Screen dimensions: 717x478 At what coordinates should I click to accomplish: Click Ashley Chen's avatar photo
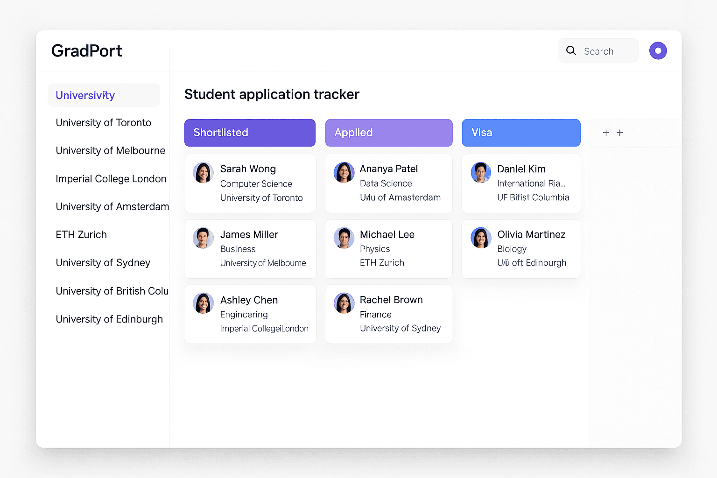point(203,303)
